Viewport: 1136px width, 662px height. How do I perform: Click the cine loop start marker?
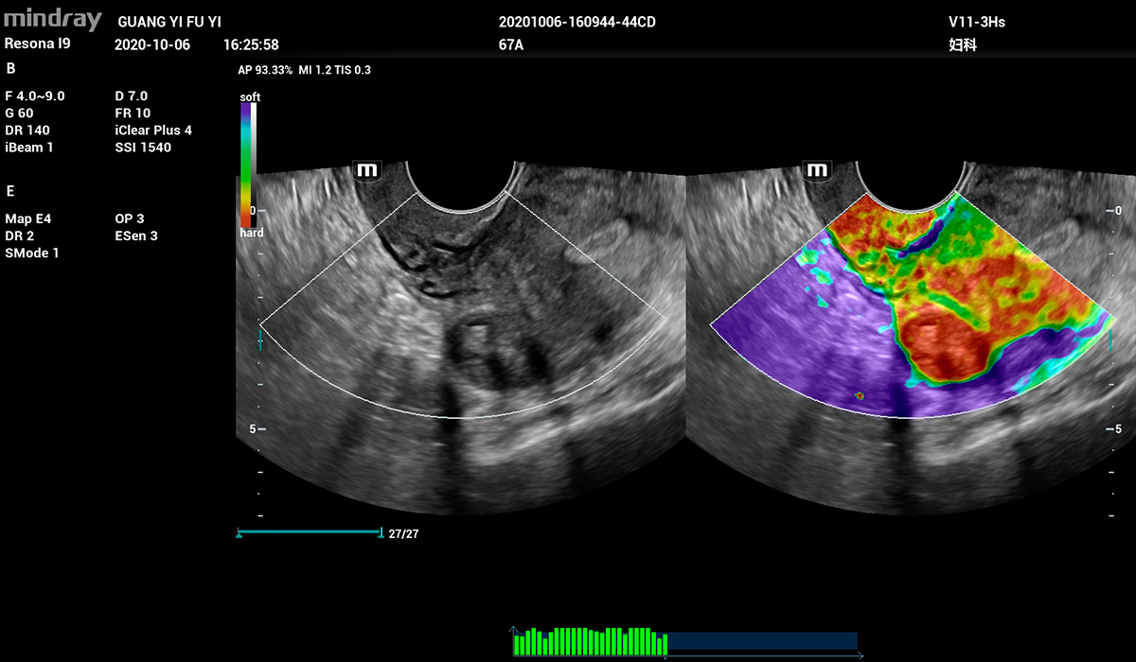pyautogui.click(x=240, y=534)
